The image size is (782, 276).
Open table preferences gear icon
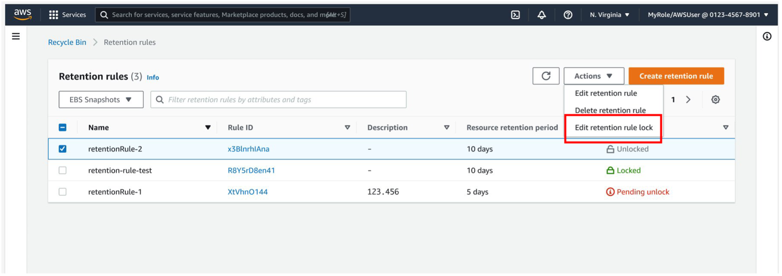tap(715, 100)
